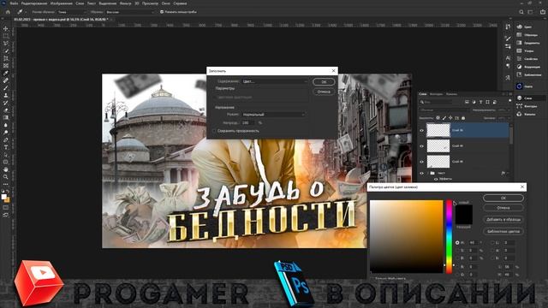Toggle the Эффекты eye icon
548x308 pixels.
click(436, 179)
